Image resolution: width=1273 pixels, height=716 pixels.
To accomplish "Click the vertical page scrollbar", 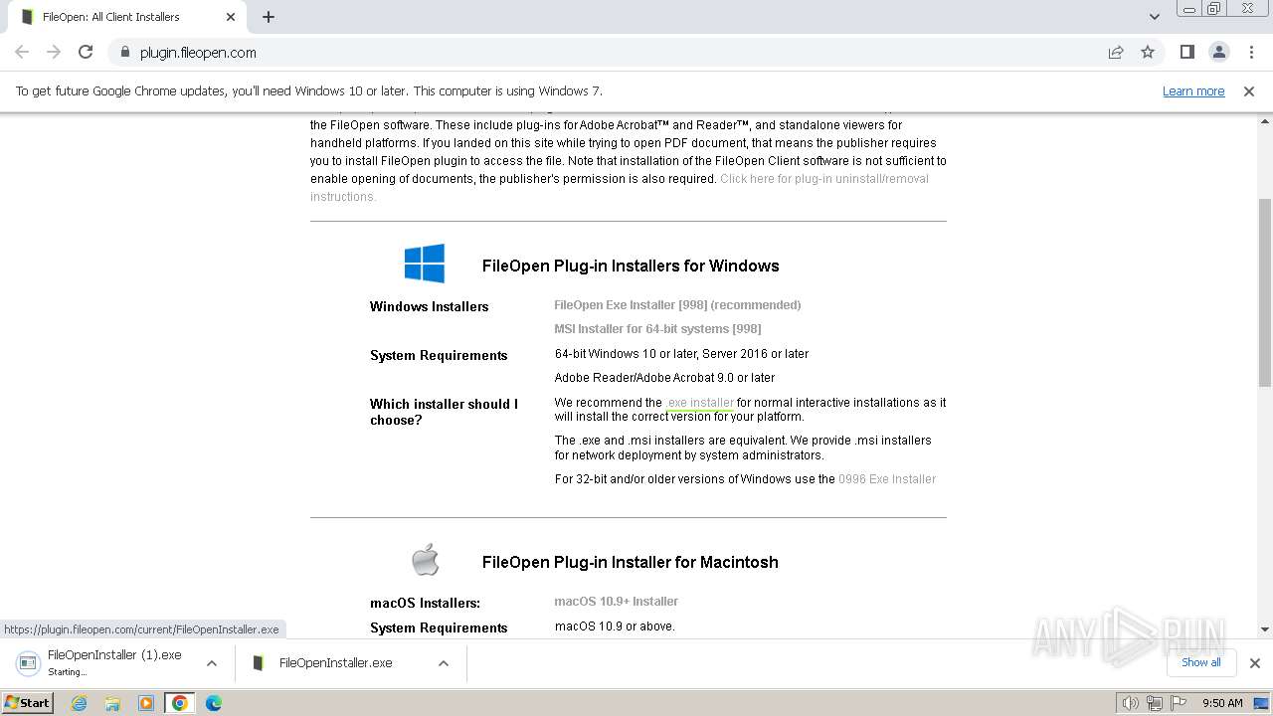I will point(1265,291).
